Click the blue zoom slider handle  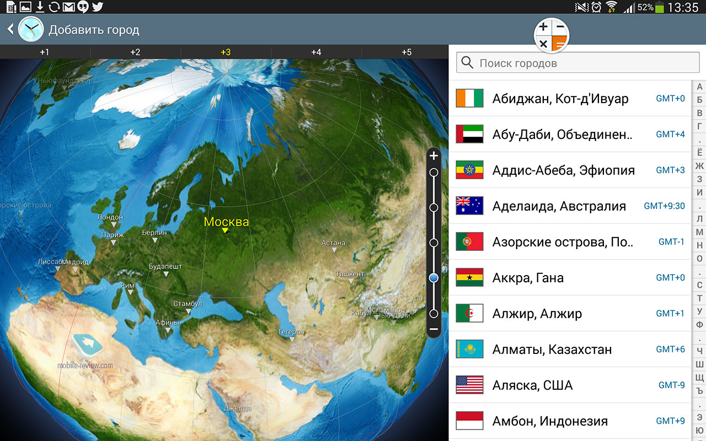tap(434, 278)
